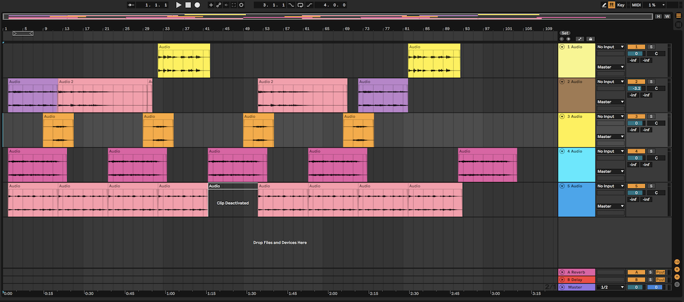Click the loop start field 3.1.1

click(269, 5)
